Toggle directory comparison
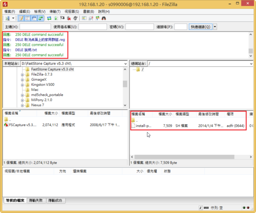 pos(91,18)
